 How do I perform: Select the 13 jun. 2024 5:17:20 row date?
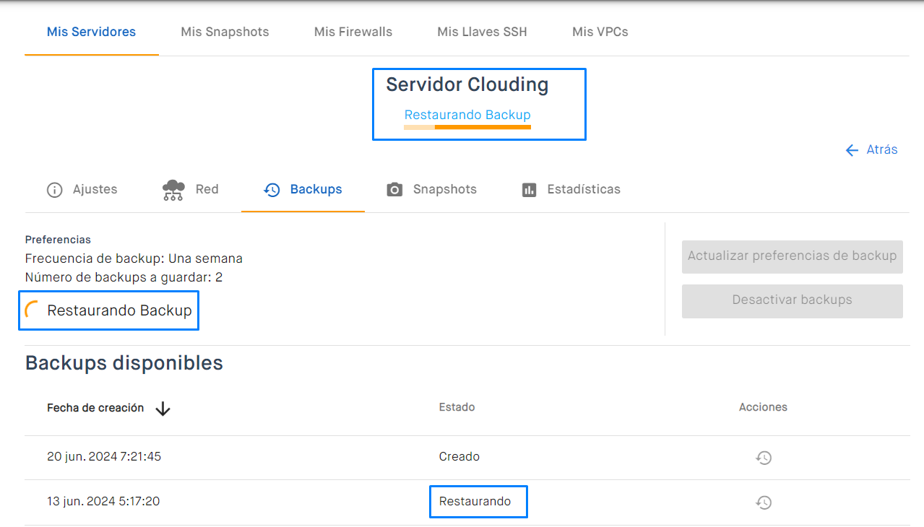pyautogui.click(x=103, y=502)
